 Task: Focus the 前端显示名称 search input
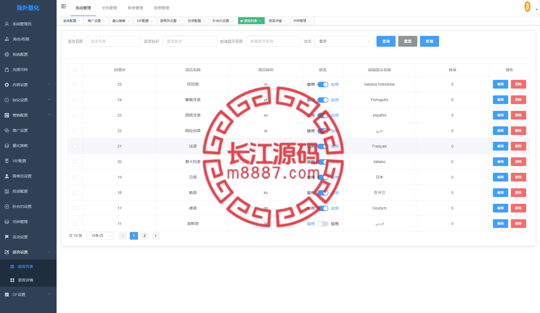point(274,41)
